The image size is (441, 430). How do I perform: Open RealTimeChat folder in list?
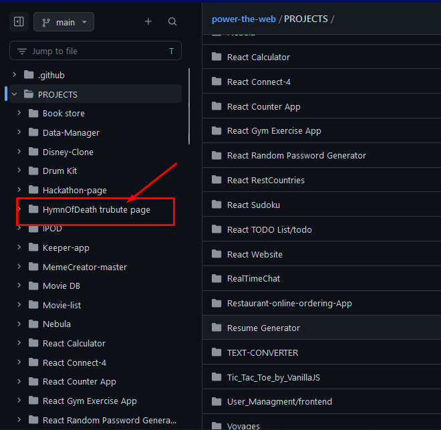pos(253,279)
